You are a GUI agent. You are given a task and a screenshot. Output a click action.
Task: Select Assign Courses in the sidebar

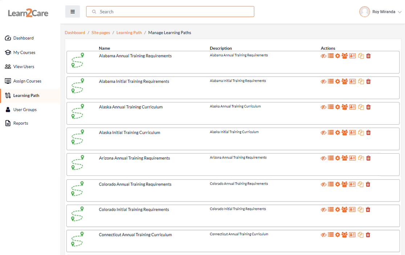(x=27, y=81)
